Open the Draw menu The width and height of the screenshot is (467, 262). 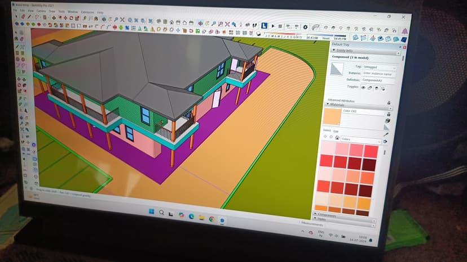[52, 11]
